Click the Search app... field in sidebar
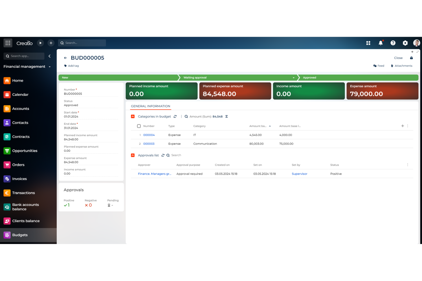The image size is (422, 281). click(x=24, y=56)
